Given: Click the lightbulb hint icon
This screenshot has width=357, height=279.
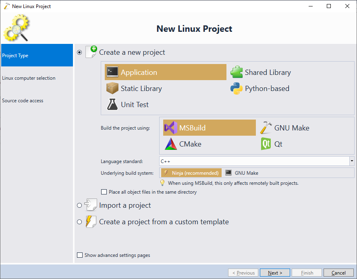Looking at the screenshot, I should [x=162, y=183].
